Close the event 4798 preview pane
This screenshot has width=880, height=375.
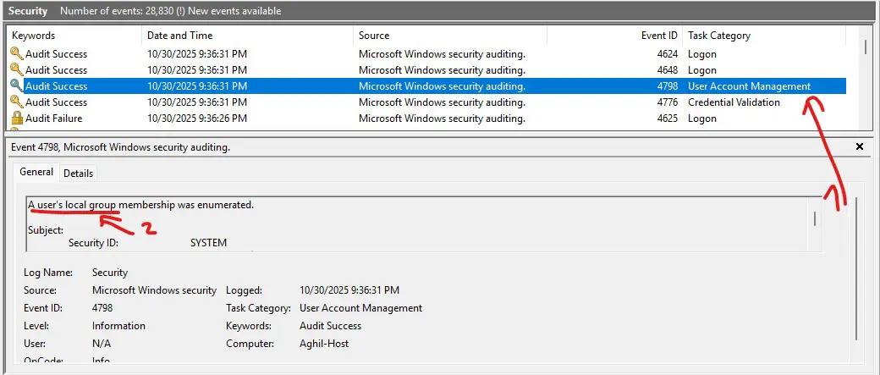860,146
